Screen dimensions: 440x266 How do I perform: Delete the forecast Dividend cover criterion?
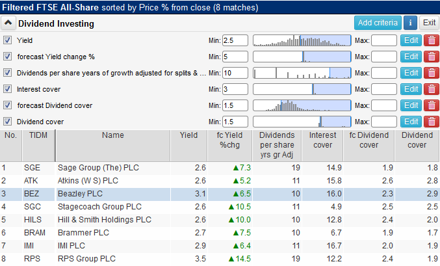coord(432,105)
